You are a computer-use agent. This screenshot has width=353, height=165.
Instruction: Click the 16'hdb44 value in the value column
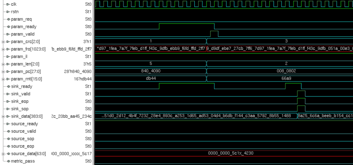83,79
